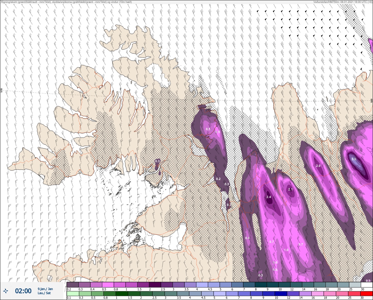The image size is (373, 300).
Task: Select the lower legend light green swatch at 0.1
Action: click(73, 294)
